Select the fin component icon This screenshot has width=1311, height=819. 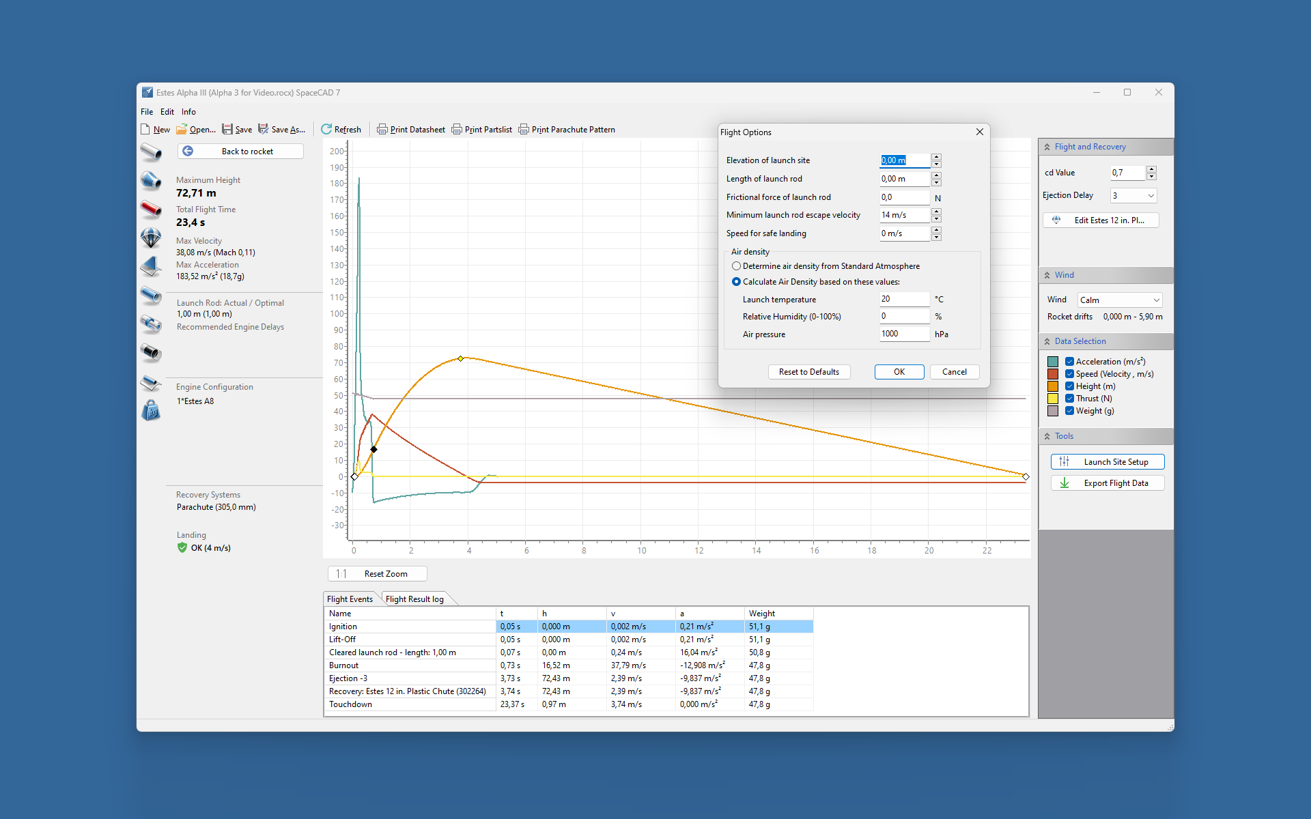(151, 266)
